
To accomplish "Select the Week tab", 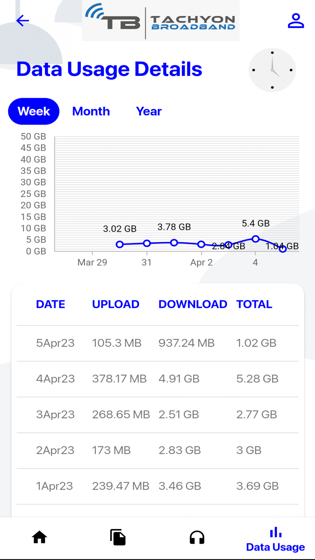I will point(34,111).
